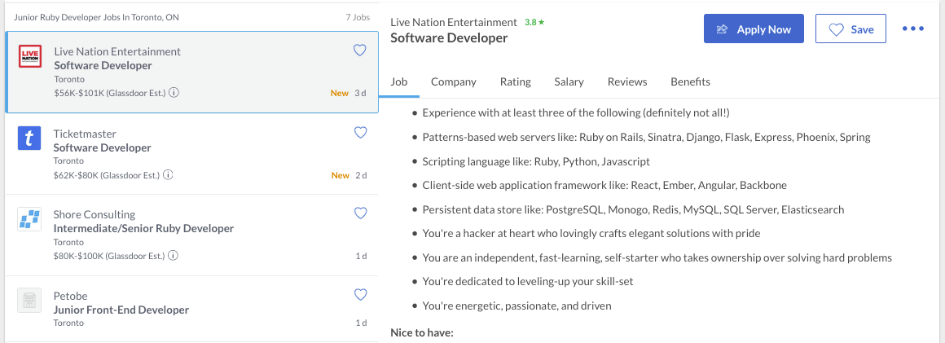Image resolution: width=945 pixels, height=343 pixels.
Task: Click the Petobe company logo placeholder
Action: 29,301
